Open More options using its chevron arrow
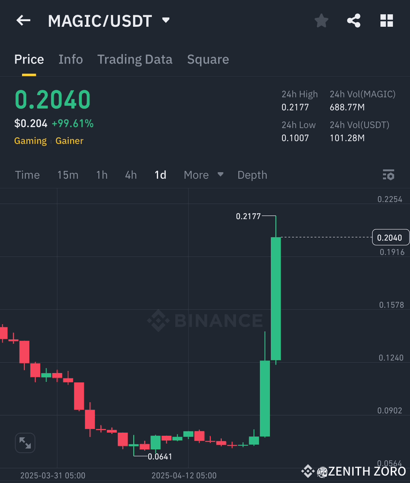 pos(220,174)
